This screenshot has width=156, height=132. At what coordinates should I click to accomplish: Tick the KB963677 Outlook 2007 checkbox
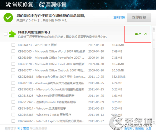(x=13, y=70)
